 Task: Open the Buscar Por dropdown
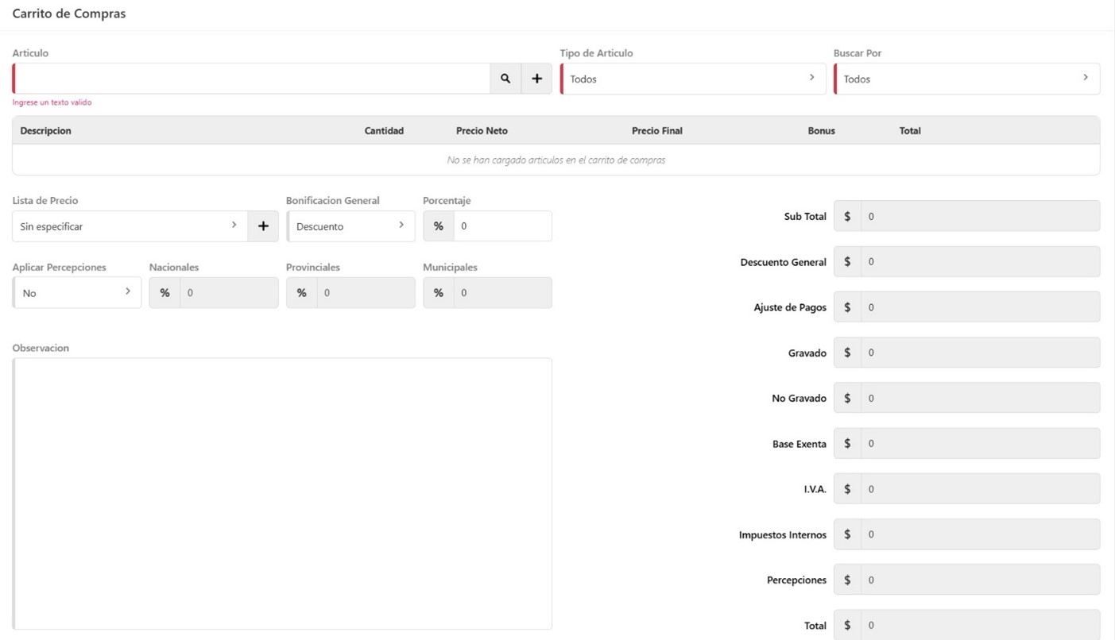point(966,79)
